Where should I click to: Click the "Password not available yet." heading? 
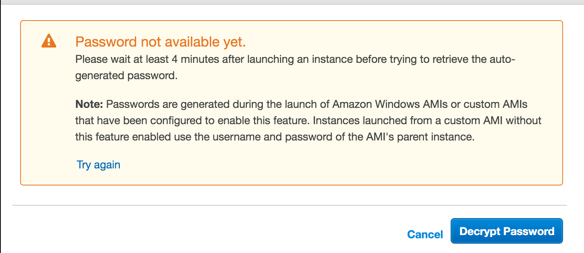161,42
